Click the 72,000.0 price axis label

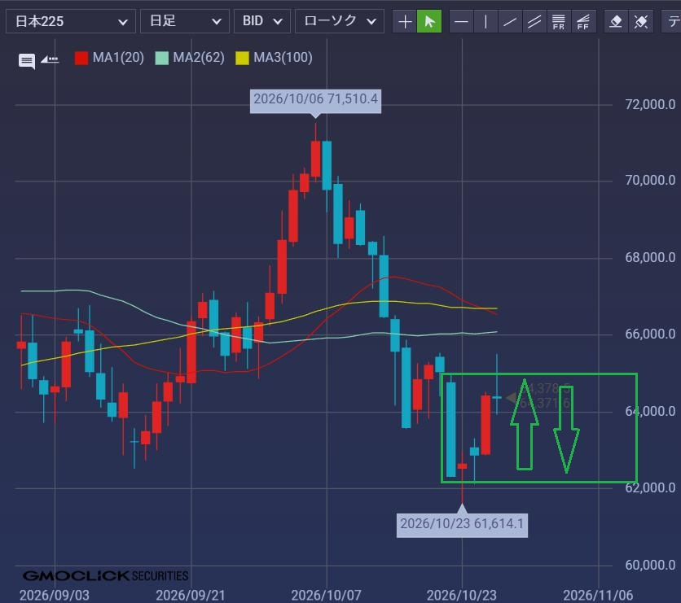(x=650, y=104)
